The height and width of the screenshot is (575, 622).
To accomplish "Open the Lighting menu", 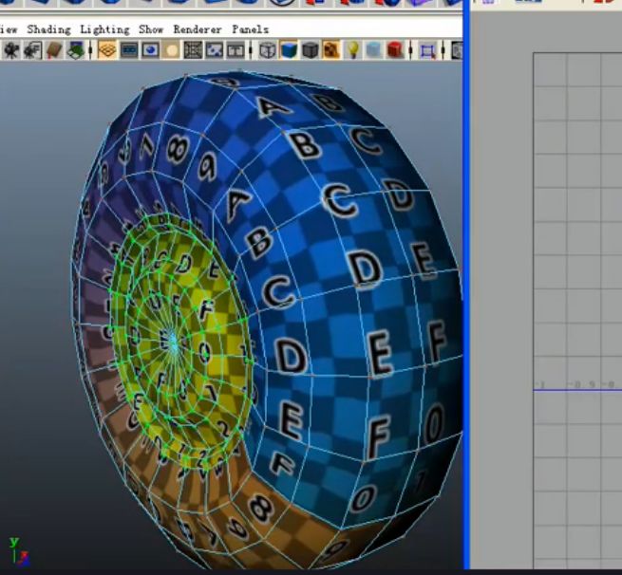I will click(104, 29).
